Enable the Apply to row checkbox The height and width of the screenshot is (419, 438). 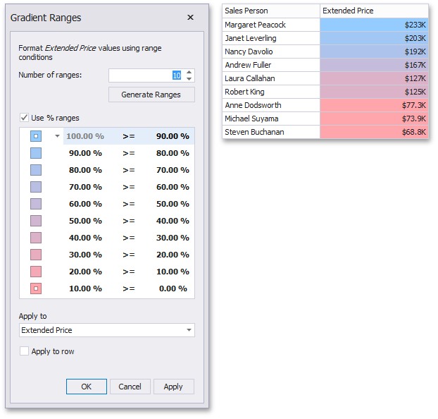25,351
